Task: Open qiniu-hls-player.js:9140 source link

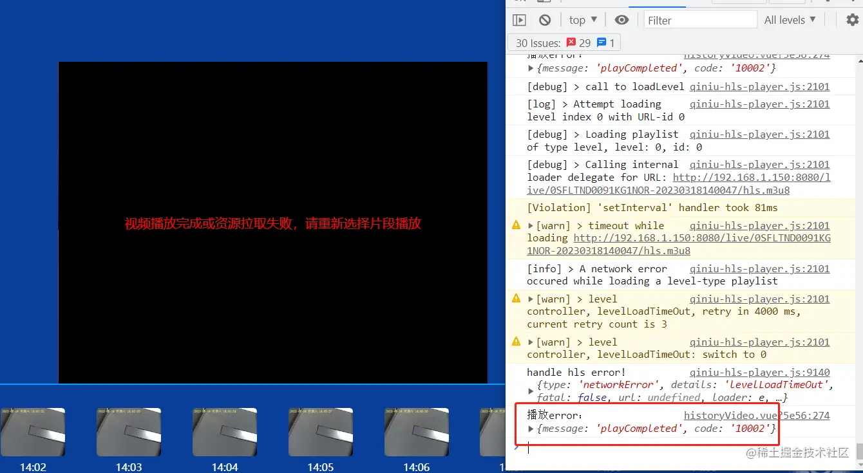Action: pyautogui.click(x=759, y=373)
